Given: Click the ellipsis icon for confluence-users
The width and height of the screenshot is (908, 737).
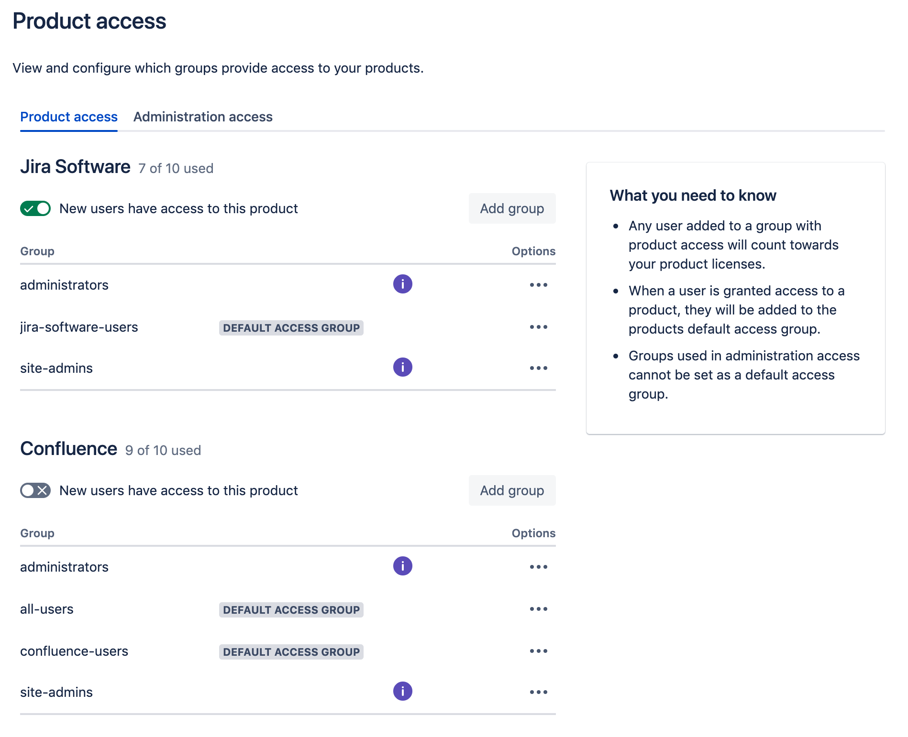Looking at the screenshot, I should [539, 650].
